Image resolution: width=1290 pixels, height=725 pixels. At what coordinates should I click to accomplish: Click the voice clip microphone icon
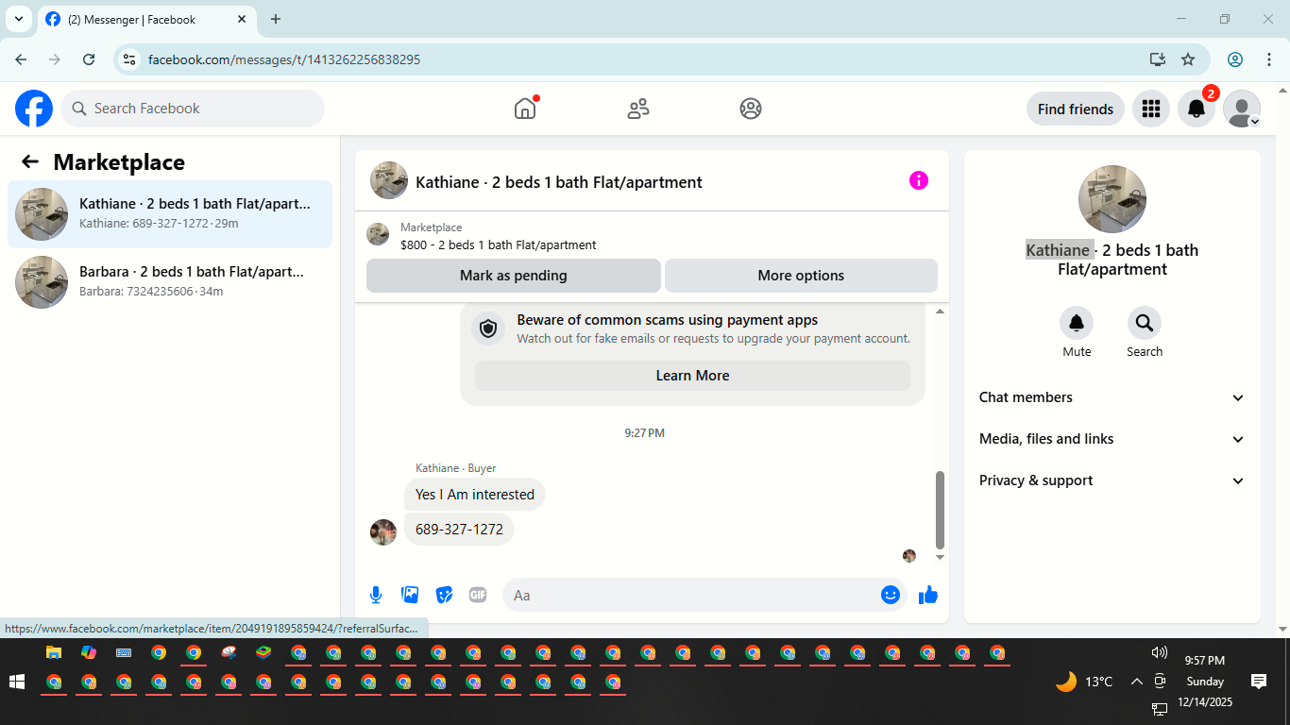[376, 595]
